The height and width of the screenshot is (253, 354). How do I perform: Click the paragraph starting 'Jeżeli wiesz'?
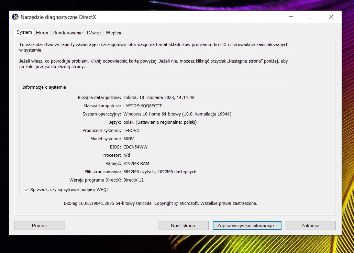(x=154, y=64)
